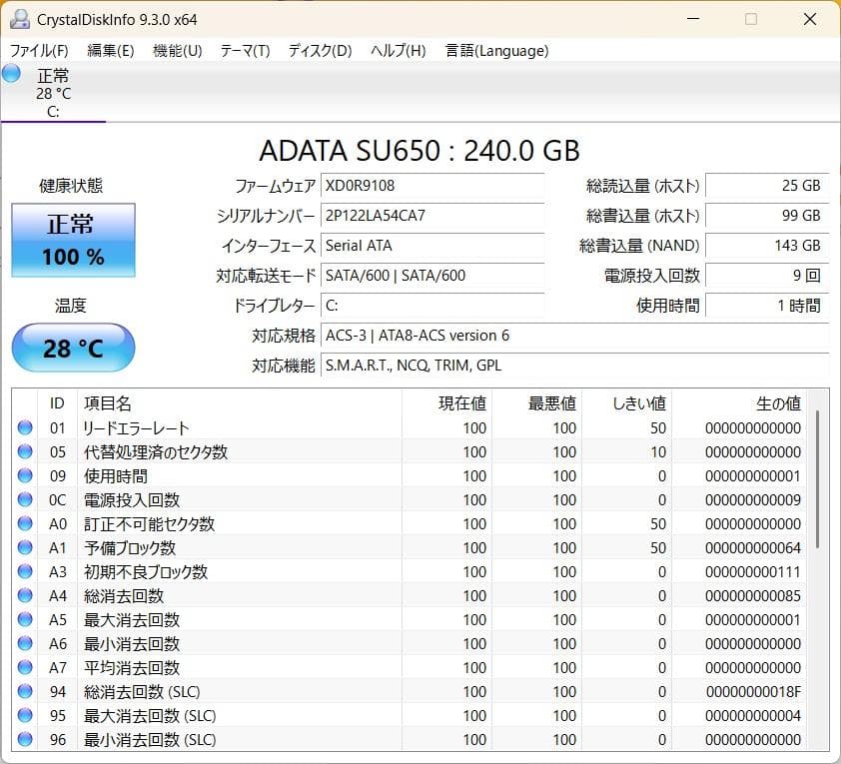Click the status icon next to 使用時間
The height and width of the screenshot is (764, 841).
tap(26, 475)
